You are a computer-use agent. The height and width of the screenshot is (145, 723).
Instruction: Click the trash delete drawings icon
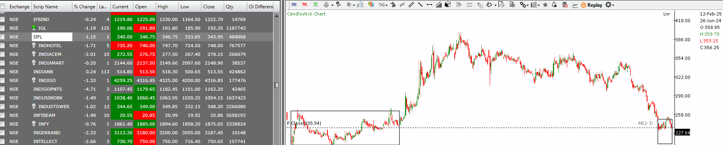(x=565, y=5)
